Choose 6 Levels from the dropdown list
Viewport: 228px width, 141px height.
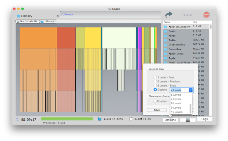coord(180,95)
